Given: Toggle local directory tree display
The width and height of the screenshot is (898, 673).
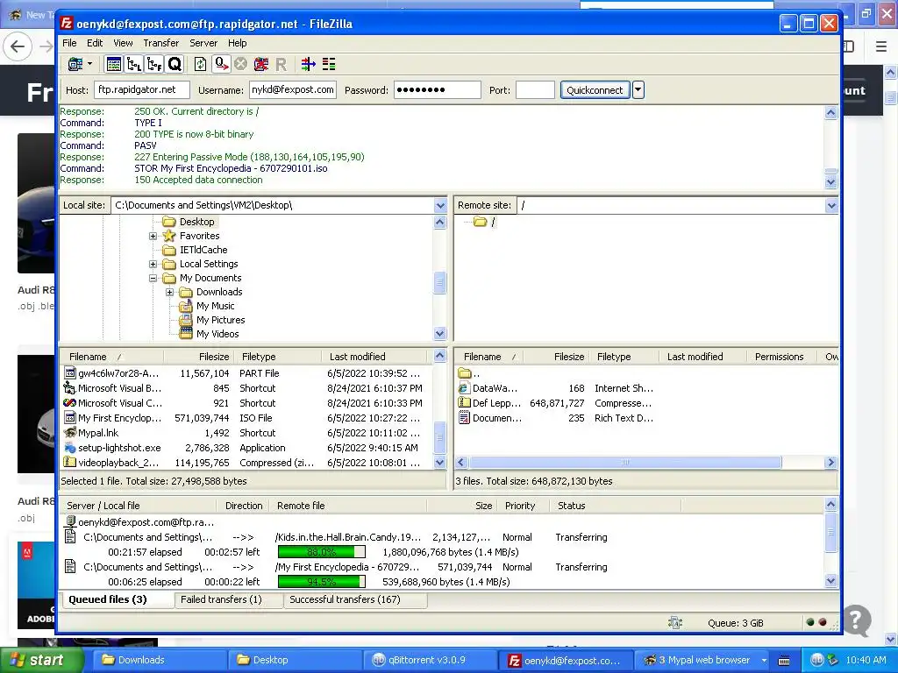Looking at the screenshot, I should tap(134, 64).
